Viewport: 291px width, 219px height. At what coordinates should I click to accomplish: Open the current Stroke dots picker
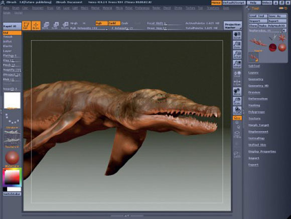(x=12, y=119)
